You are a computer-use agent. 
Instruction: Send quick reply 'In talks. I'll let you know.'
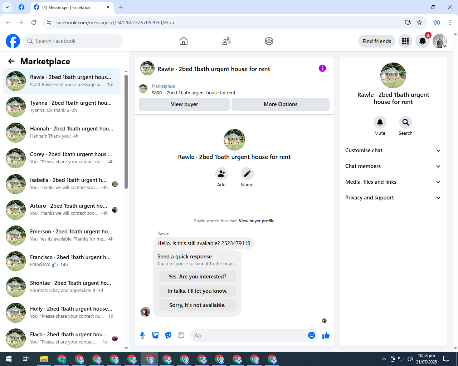click(x=198, y=291)
